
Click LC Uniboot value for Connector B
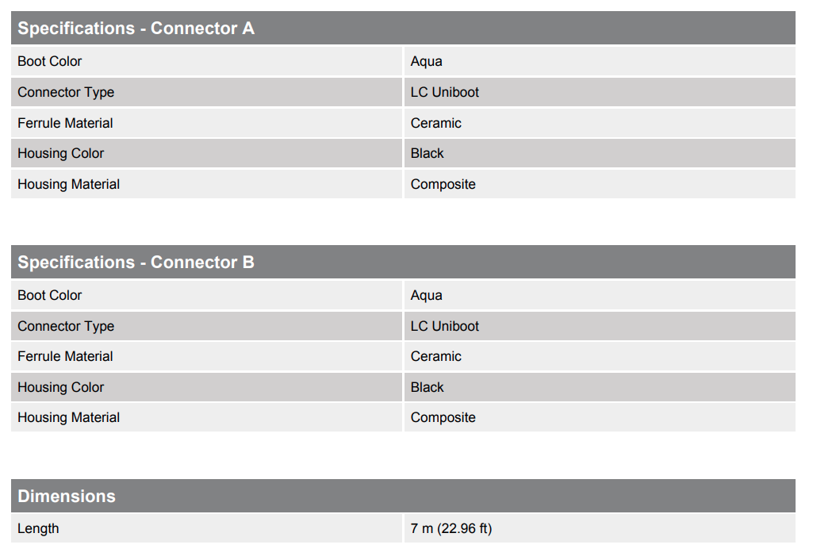click(x=445, y=326)
